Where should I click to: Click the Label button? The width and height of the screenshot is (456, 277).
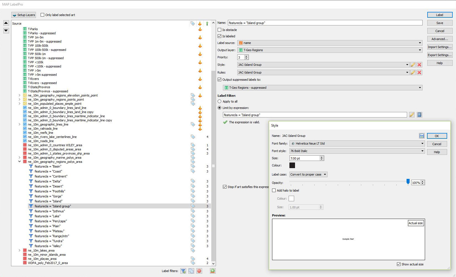click(x=440, y=15)
